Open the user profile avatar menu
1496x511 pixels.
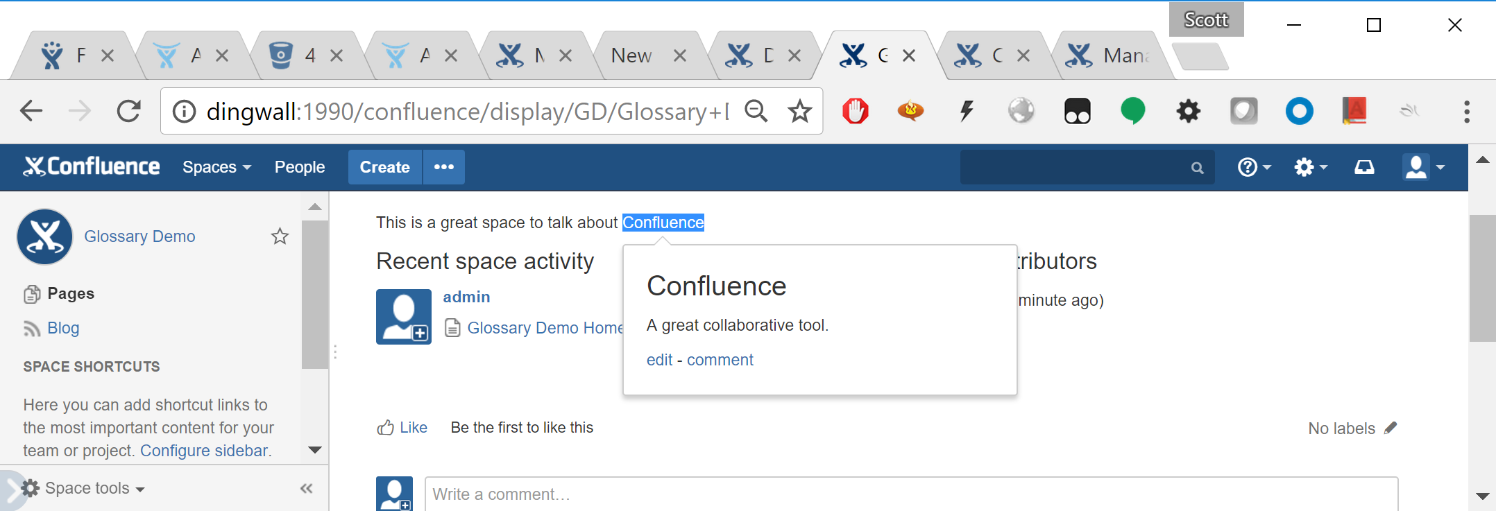(1423, 167)
